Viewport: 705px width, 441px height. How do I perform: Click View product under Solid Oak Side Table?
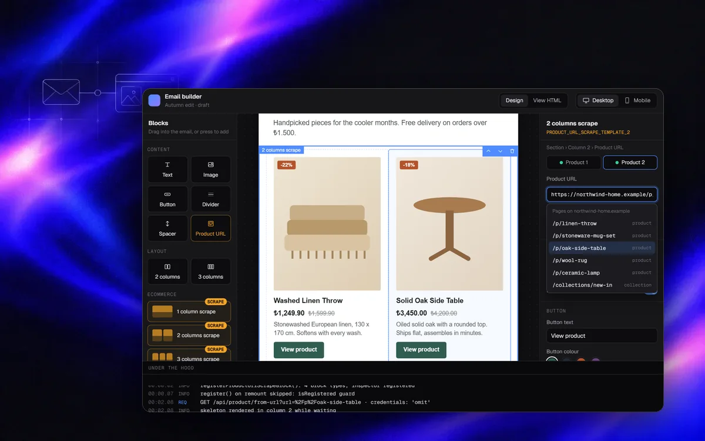tap(421, 350)
